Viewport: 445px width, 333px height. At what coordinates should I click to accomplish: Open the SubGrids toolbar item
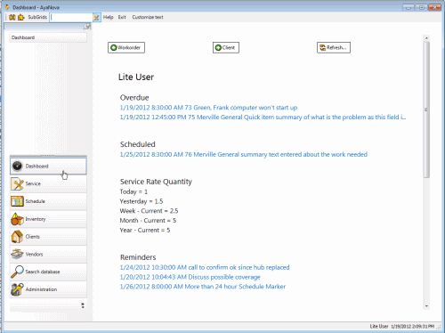pos(37,17)
